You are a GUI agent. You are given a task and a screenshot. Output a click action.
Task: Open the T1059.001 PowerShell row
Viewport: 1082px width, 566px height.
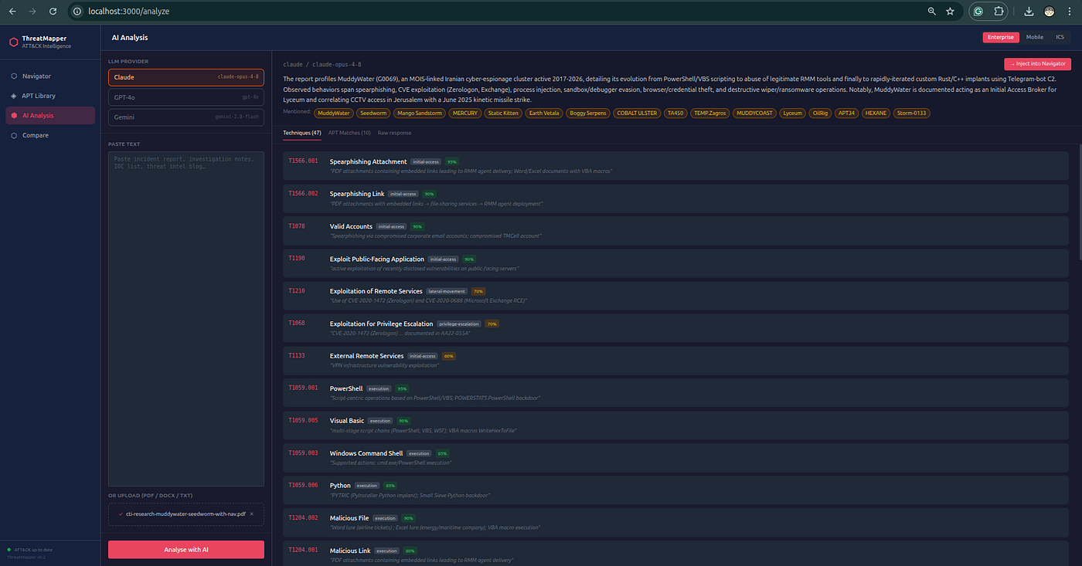677,393
